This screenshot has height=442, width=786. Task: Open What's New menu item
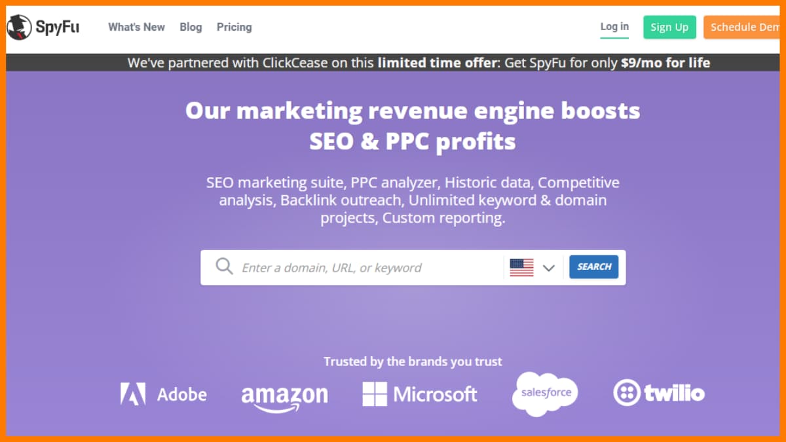click(136, 27)
